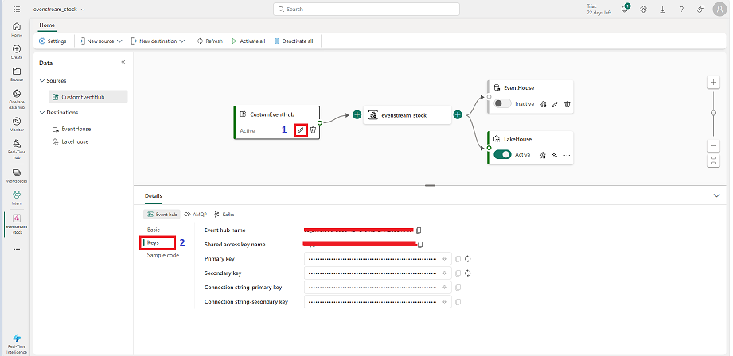Click the download icon in the header

(662, 10)
